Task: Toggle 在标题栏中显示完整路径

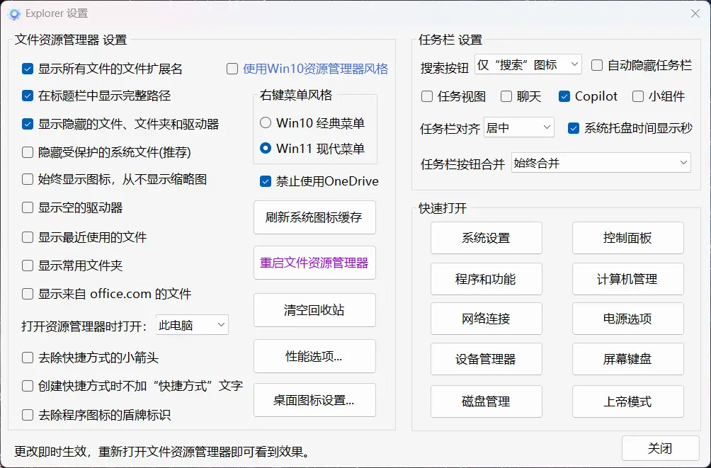Action: coord(28,96)
